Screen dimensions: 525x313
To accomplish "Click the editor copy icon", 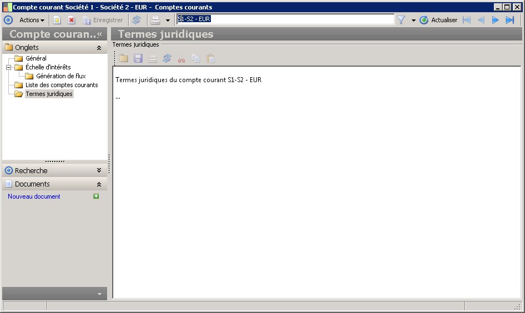I will 196,59.
